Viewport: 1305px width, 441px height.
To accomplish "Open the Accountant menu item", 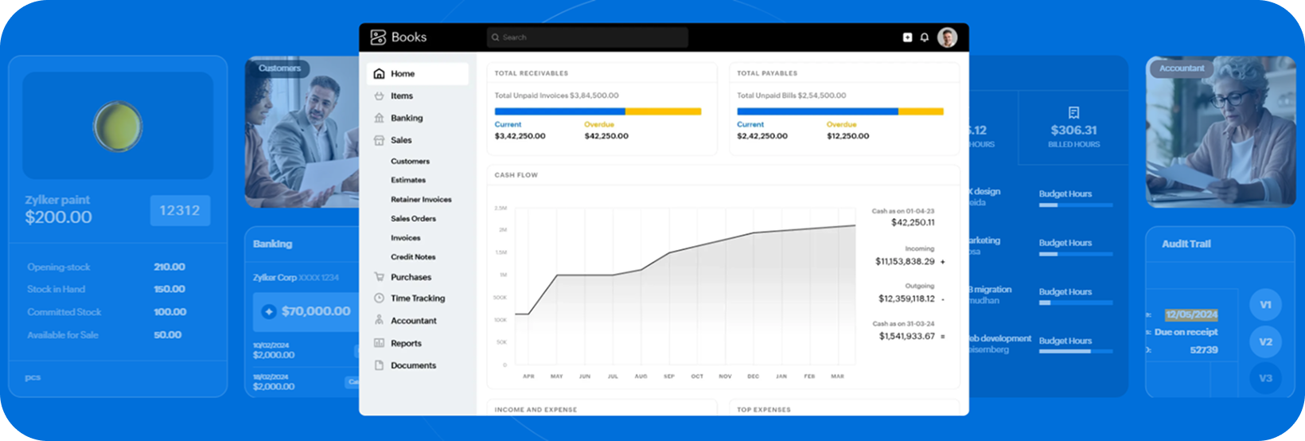I will click(x=413, y=321).
